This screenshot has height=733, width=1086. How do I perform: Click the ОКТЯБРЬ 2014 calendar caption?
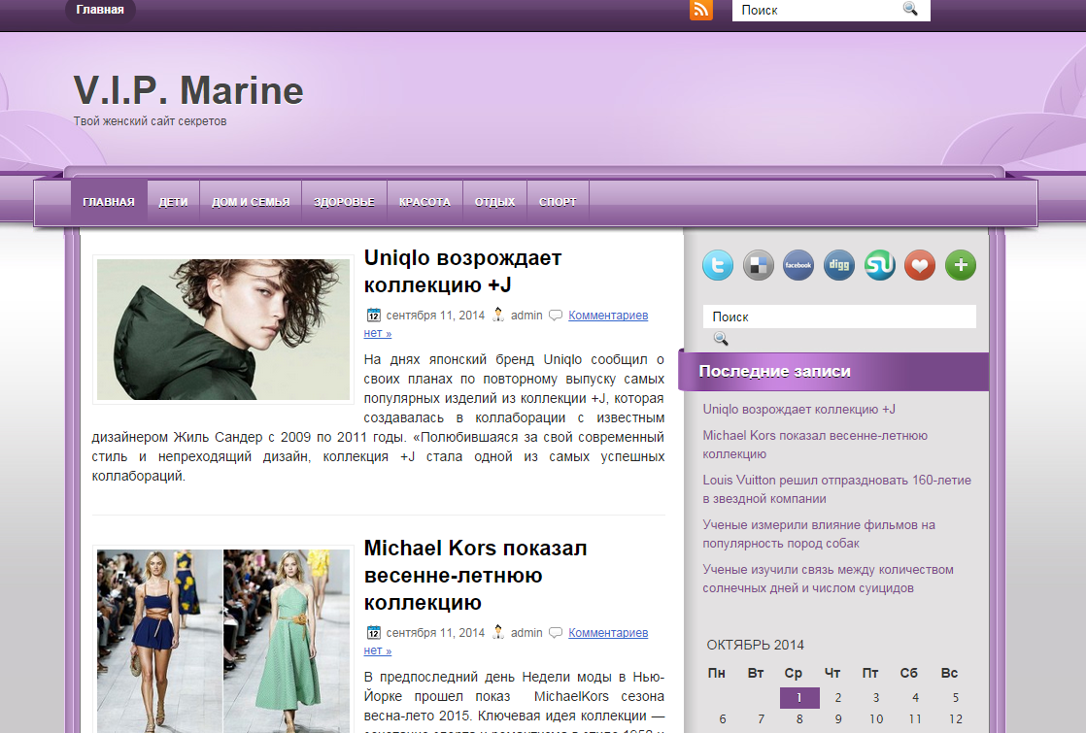point(755,645)
